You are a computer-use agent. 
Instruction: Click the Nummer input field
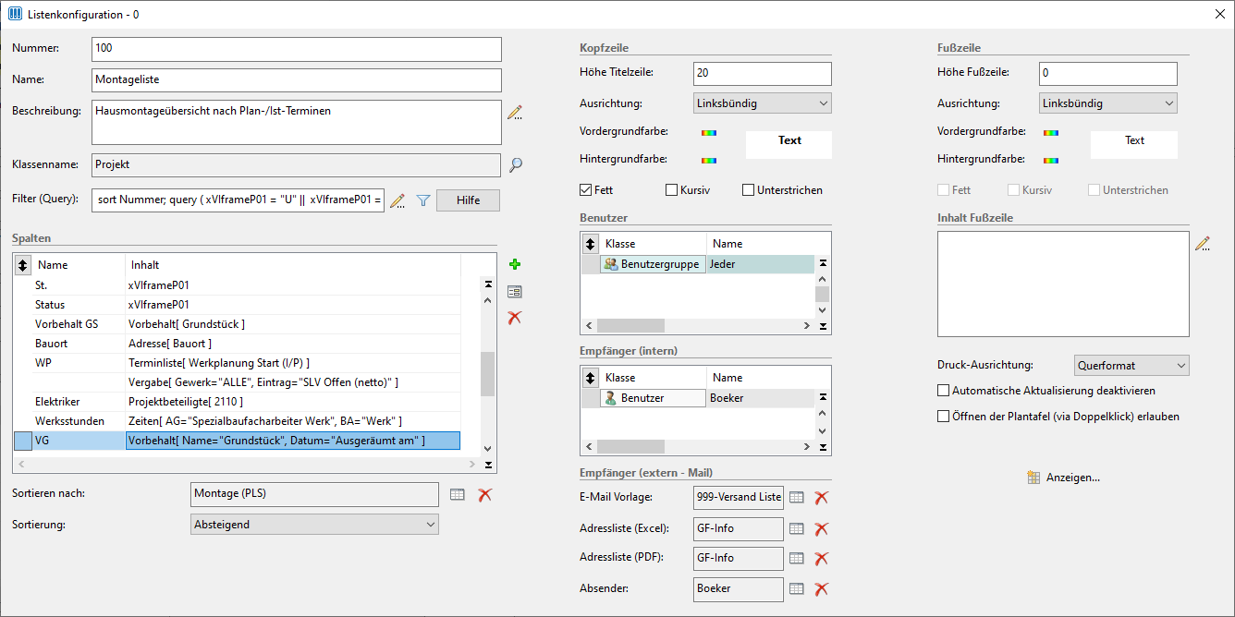coord(297,49)
